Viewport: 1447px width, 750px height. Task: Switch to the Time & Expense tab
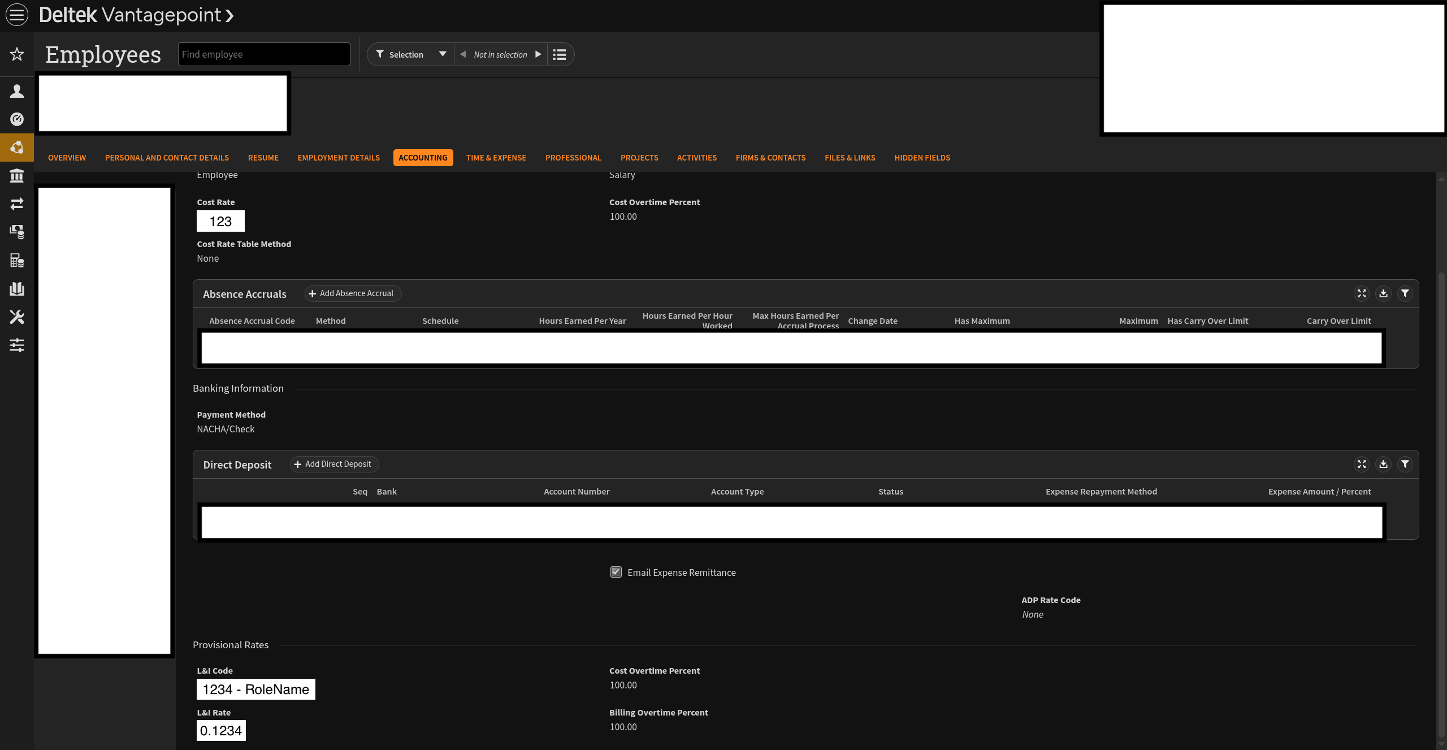[496, 158]
